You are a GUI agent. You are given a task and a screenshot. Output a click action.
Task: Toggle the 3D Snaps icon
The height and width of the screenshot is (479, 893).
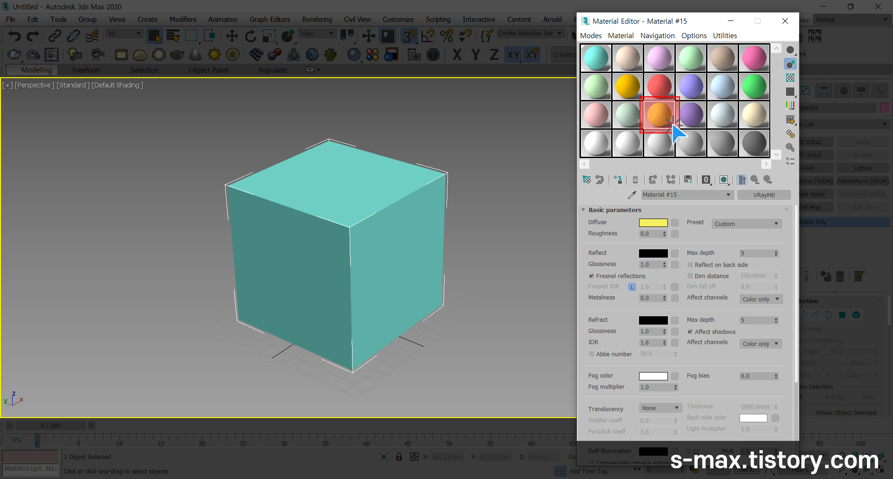(409, 36)
